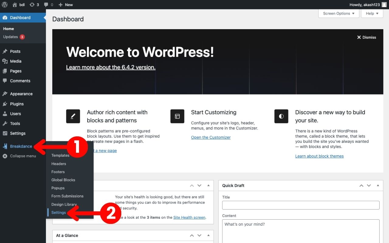The image size is (389, 243).
Task: Open the Site Health screen link
Action: (x=189, y=217)
